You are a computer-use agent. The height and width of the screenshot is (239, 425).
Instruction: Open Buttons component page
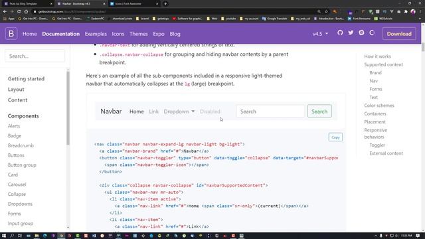(16, 155)
